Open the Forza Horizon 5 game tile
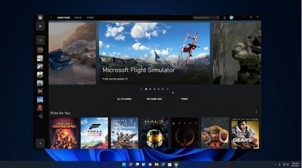Screen dimensions: 302x168 coord(95,133)
